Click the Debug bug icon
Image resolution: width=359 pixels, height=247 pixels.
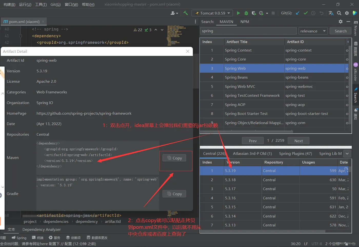tap(246, 13)
